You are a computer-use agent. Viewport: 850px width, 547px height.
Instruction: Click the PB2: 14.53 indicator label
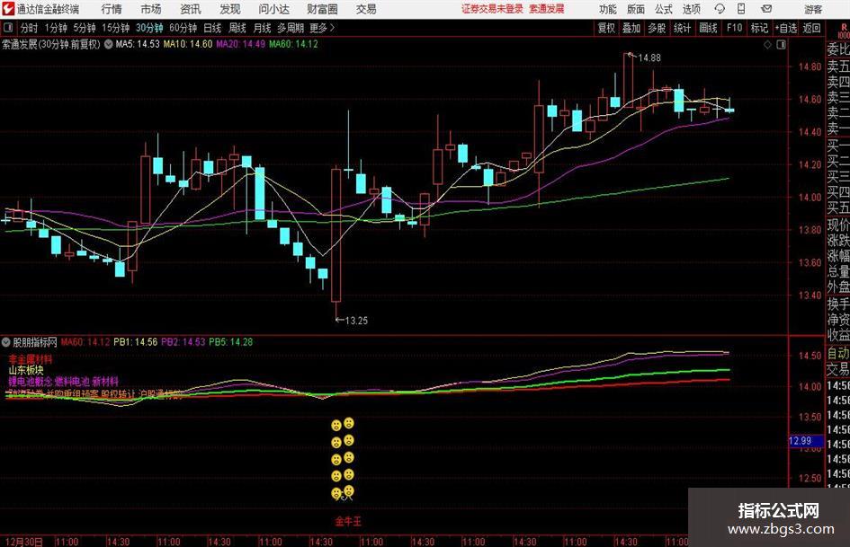(183, 342)
